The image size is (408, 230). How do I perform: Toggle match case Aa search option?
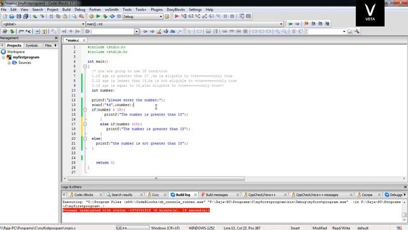(173, 31)
